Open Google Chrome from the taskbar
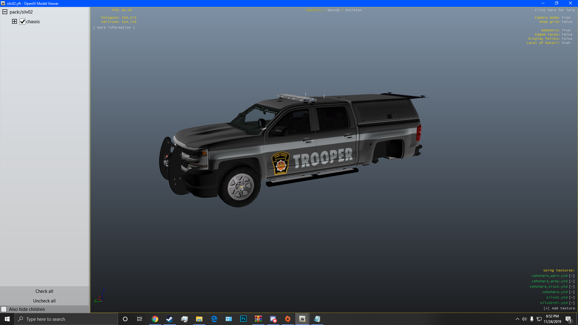 point(155,319)
